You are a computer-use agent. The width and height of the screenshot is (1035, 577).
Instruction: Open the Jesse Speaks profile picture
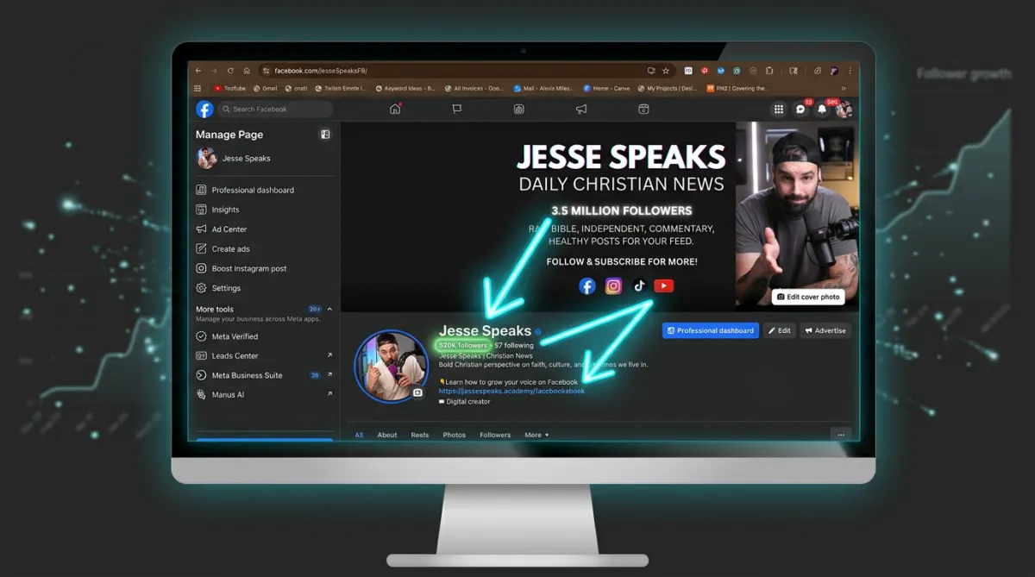coord(391,367)
